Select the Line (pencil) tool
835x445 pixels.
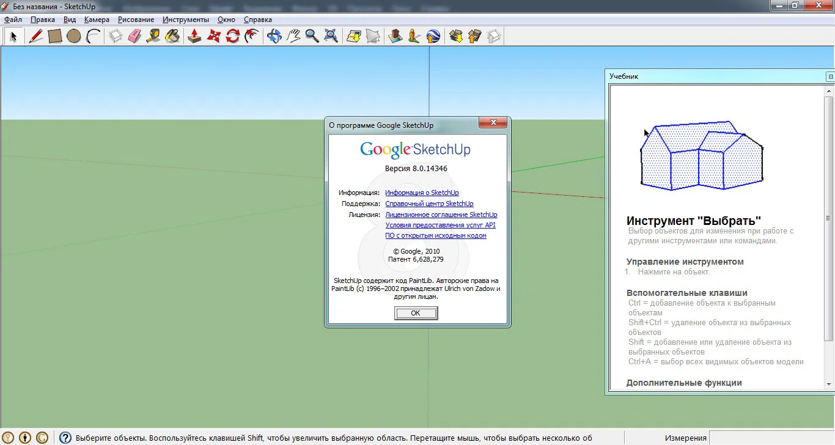point(35,36)
